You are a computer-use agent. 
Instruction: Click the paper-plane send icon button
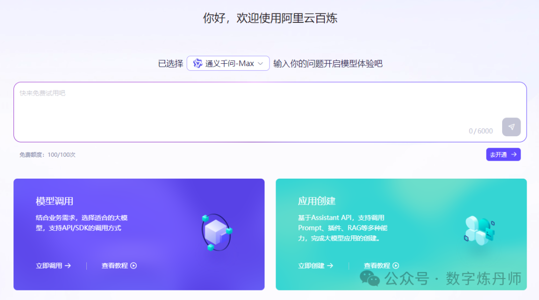tap(511, 127)
